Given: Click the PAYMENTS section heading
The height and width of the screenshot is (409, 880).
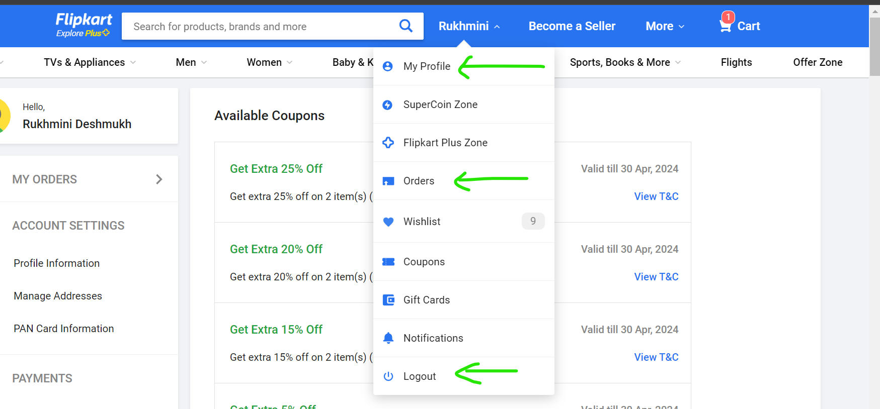Looking at the screenshot, I should click(x=42, y=378).
